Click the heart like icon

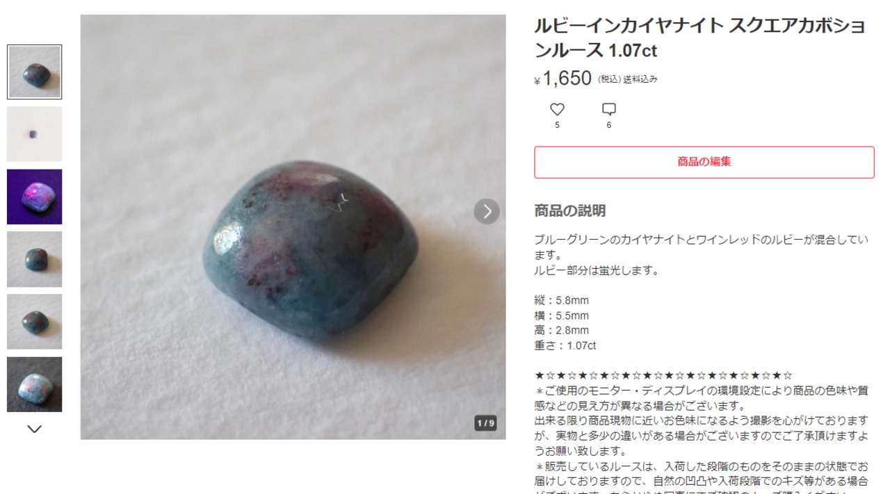click(x=557, y=109)
